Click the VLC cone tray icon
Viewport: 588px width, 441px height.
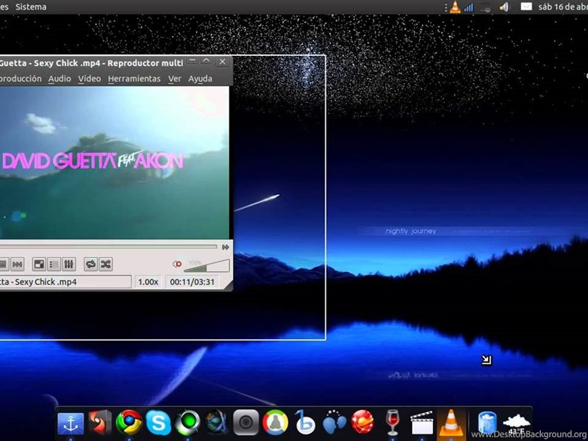point(455,7)
